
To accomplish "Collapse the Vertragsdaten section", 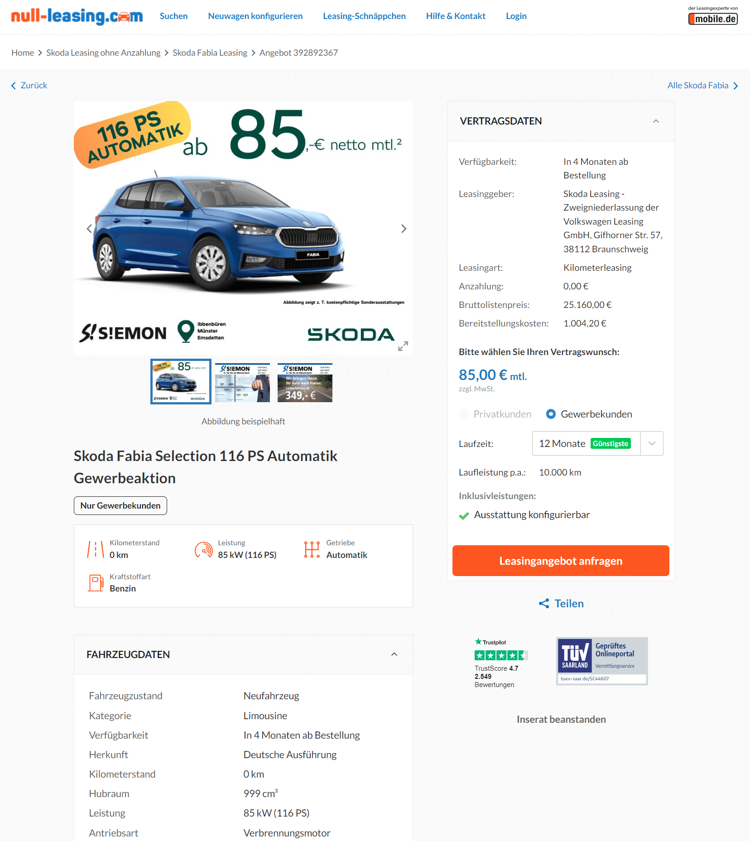I will coord(656,121).
